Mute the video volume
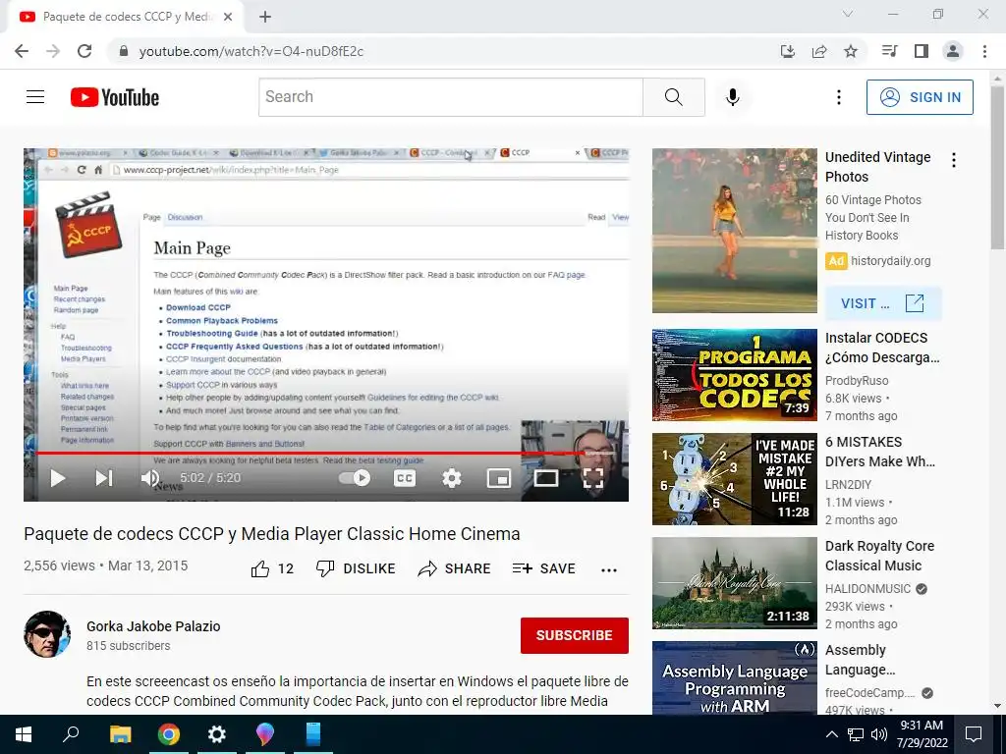 tap(150, 478)
